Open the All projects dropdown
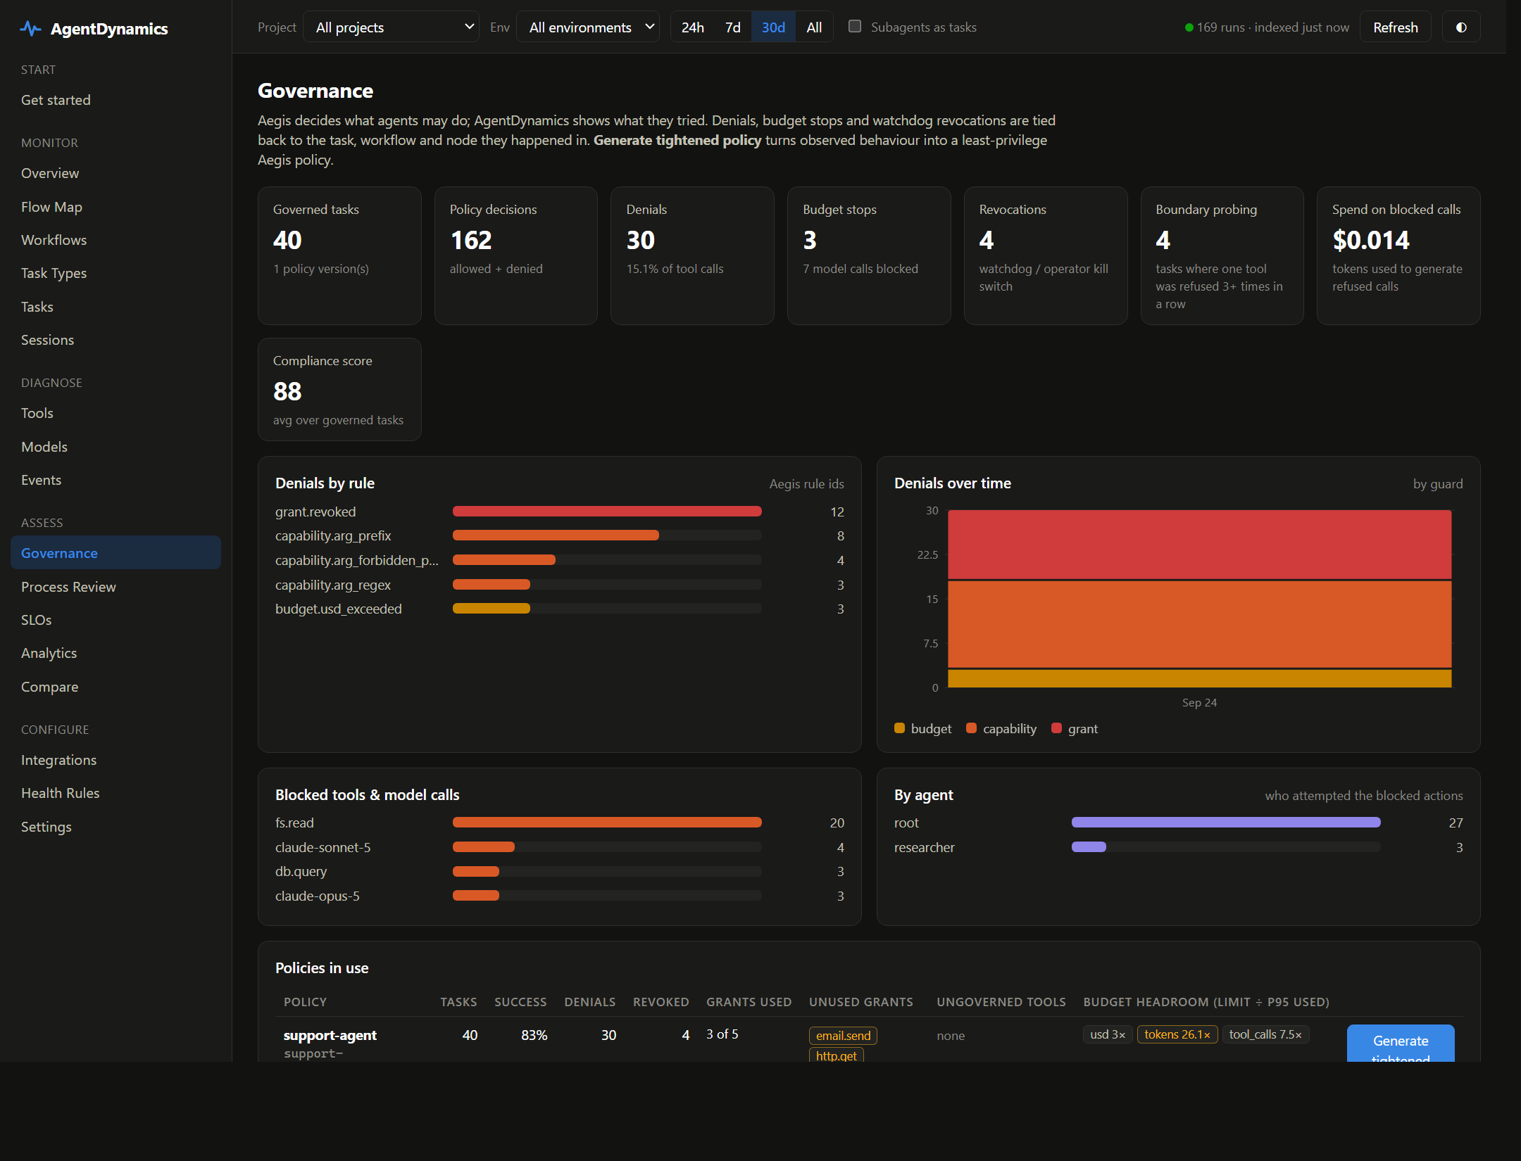 tap(391, 27)
